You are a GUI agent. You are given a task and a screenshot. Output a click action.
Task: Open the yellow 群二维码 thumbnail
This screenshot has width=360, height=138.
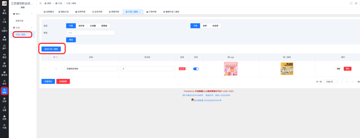click(x=287, y=69)
